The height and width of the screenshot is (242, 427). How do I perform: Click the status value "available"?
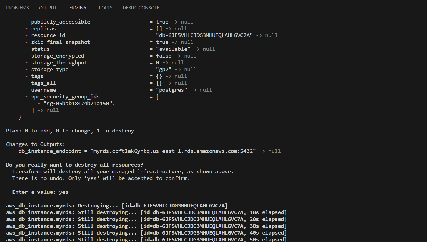[173, 49]
